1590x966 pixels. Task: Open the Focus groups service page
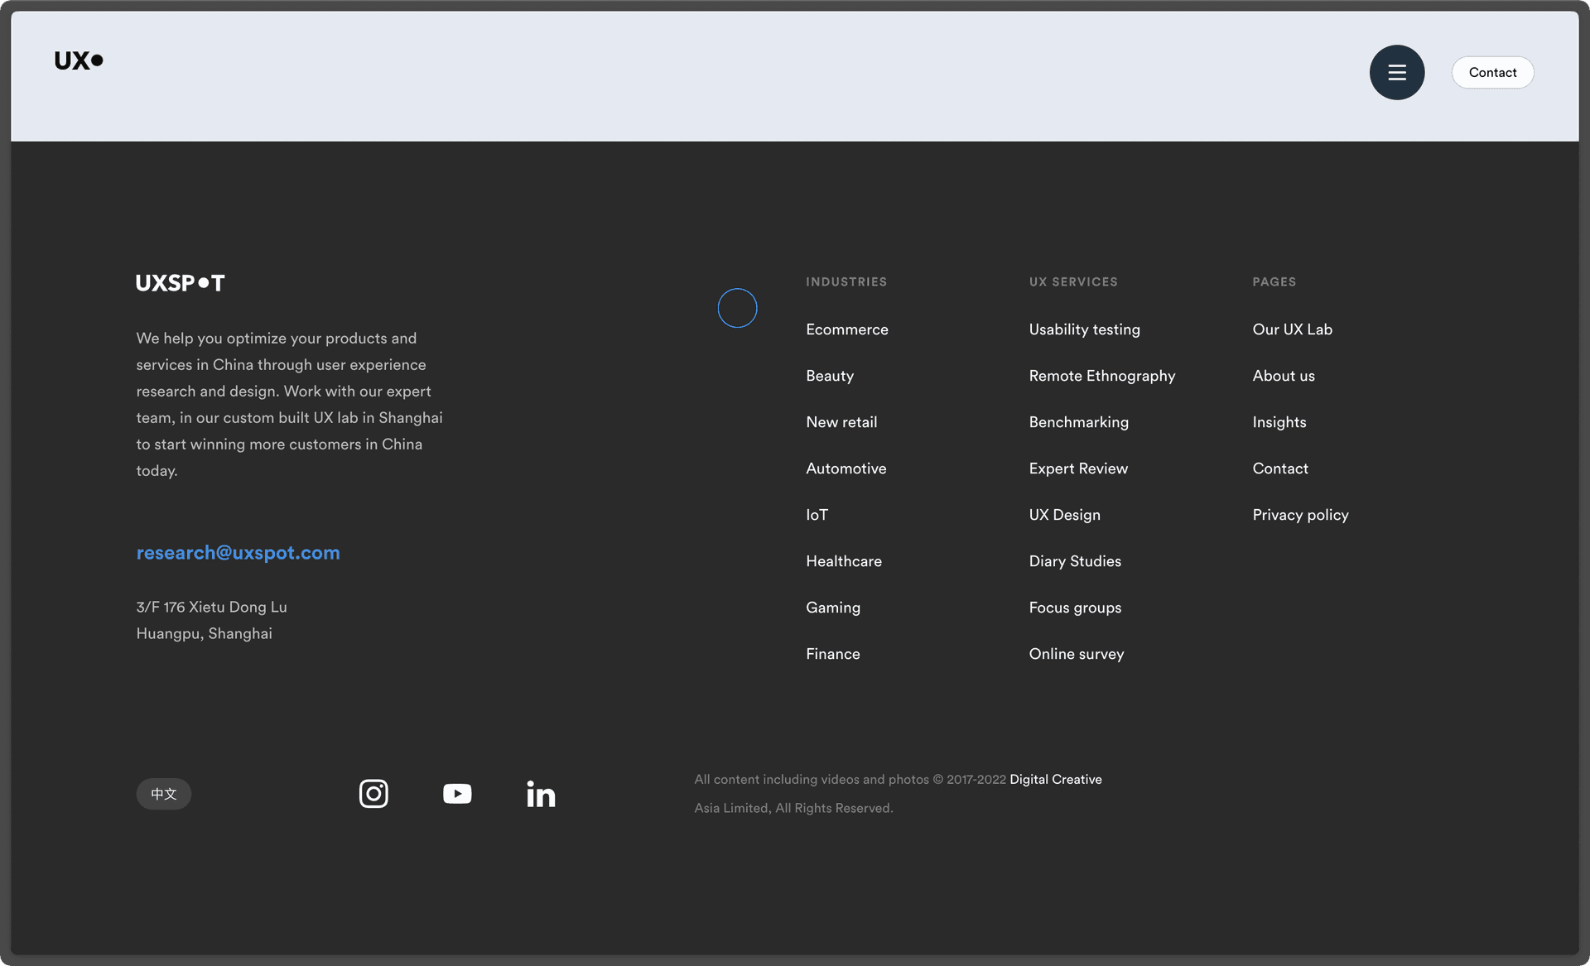(1074, 607)
